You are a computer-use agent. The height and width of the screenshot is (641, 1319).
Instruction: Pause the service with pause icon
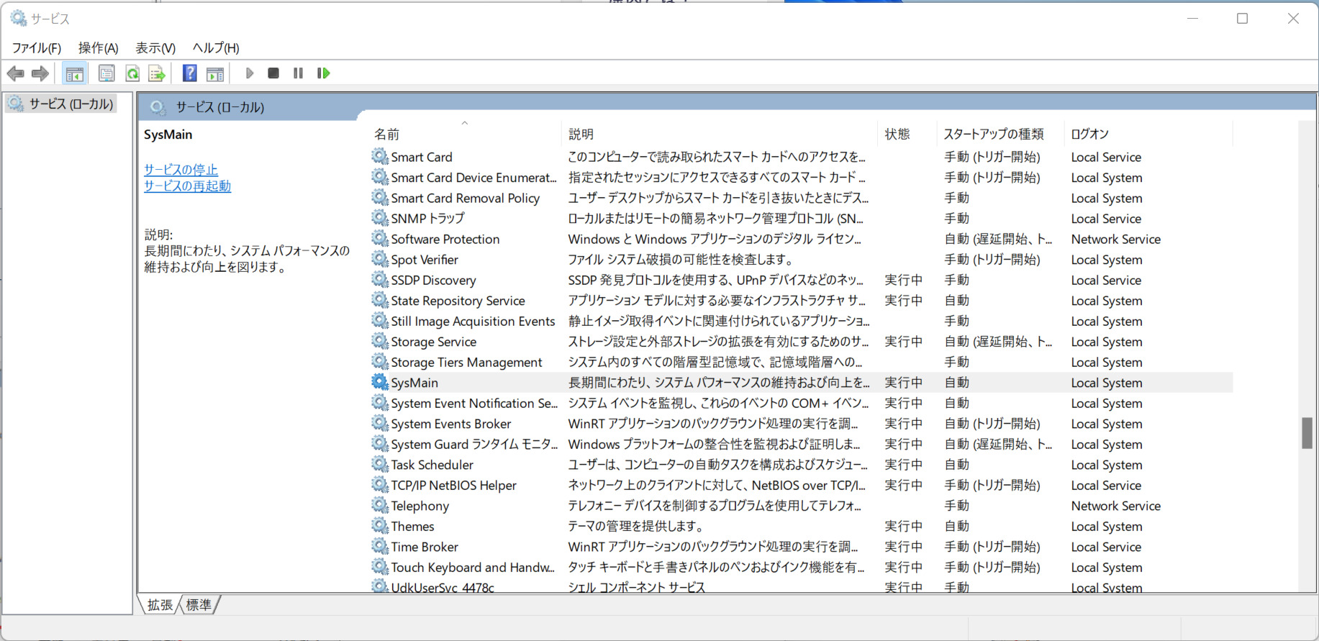(x=298, y=73)
